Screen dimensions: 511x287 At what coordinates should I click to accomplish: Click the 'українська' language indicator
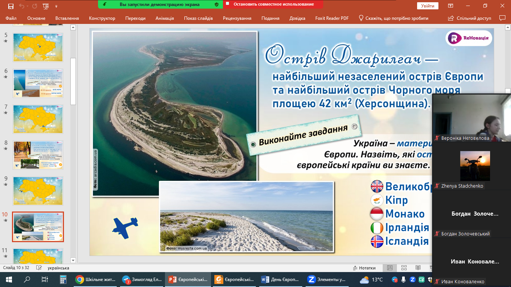(x=58, y=268)
